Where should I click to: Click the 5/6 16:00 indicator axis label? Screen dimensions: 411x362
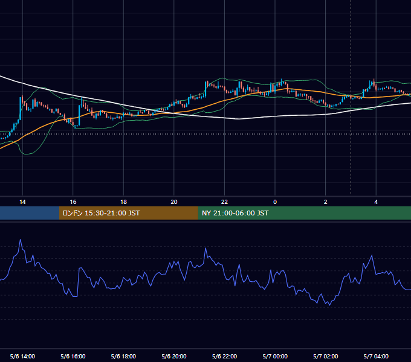point(73,356)
